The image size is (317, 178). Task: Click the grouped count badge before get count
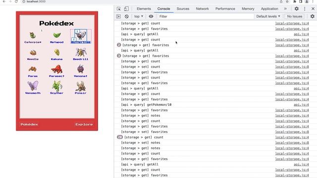(120, 137)
